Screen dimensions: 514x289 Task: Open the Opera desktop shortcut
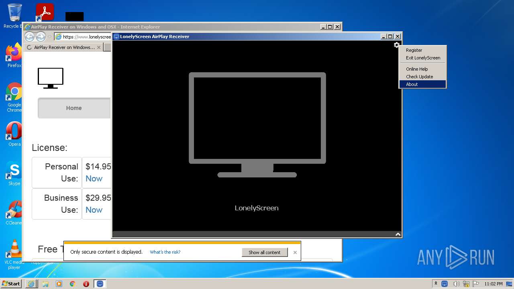pos(14,134)
